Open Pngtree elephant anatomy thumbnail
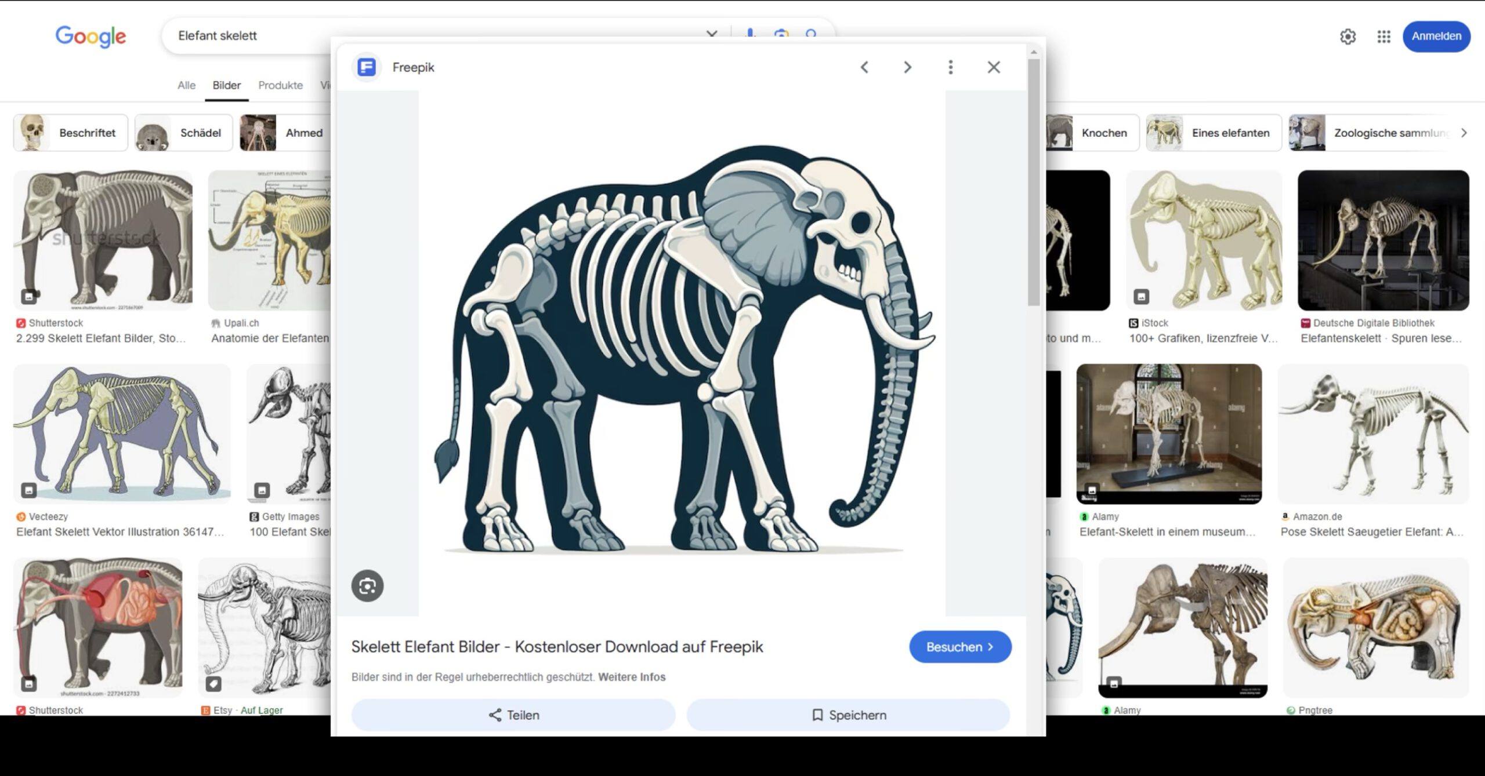 (x=1375, y=628)
